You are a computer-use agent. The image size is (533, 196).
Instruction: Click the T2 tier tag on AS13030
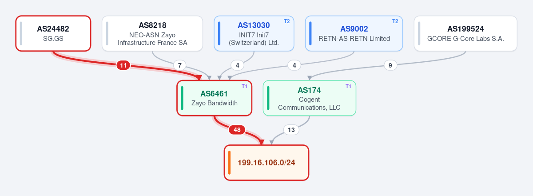point(286,21)
